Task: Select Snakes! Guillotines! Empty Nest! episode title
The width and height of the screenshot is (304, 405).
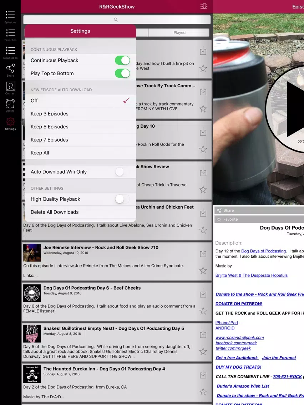Action: [x=114, y=329]
